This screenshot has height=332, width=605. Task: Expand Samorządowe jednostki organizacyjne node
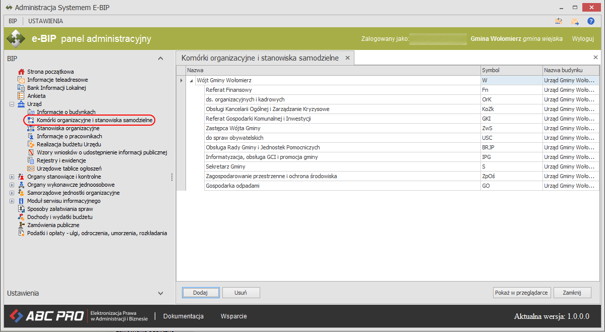12,193
